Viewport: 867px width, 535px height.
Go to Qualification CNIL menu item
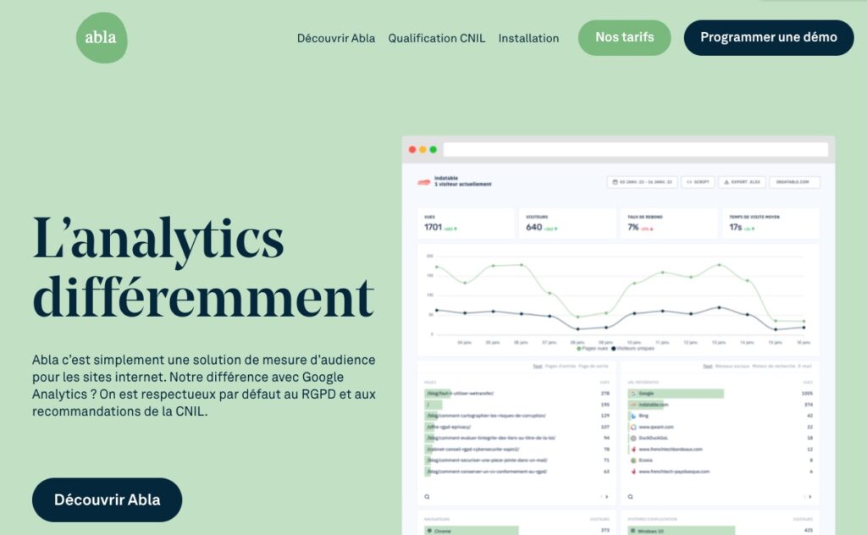437,38
